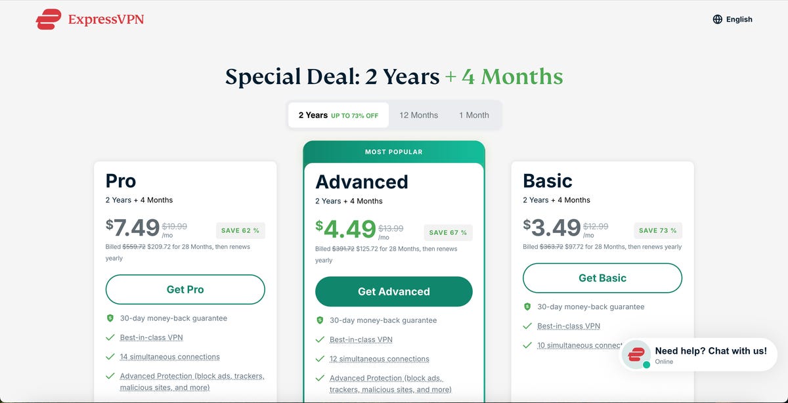Click the Get Advanced button
788x403 pixels.
click(394, 291)
